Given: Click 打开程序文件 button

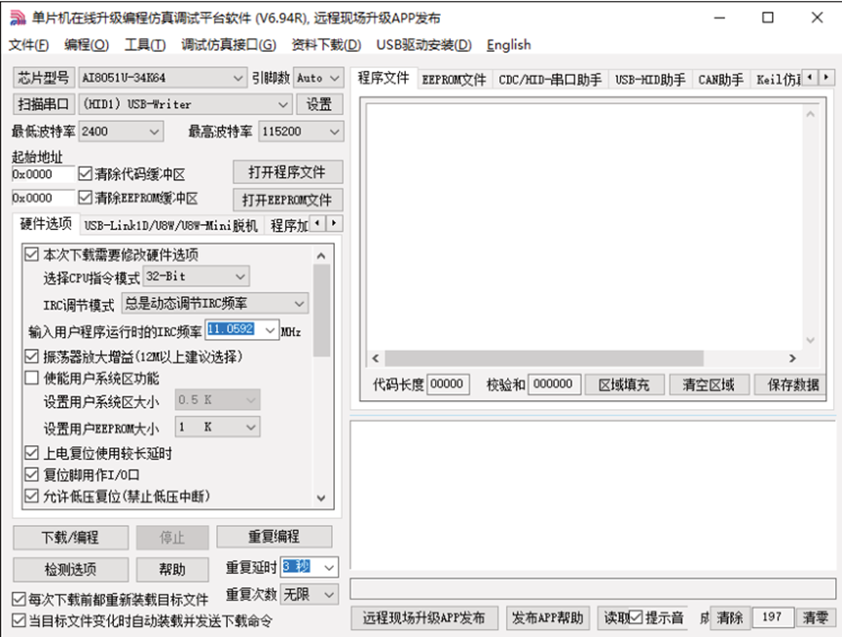Looking at the screenshot, I should (288, 172).
